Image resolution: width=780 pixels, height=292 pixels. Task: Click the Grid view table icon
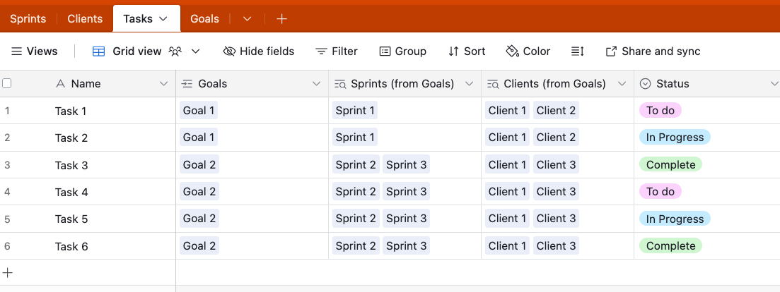[x=99, y=51]
